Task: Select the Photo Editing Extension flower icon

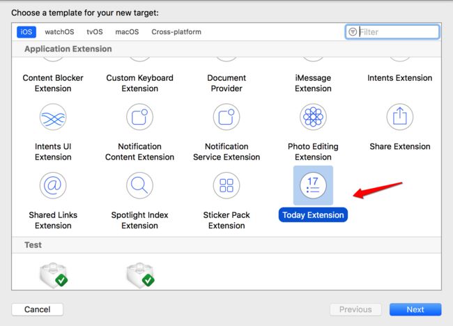Action: (x=313, y=117)
